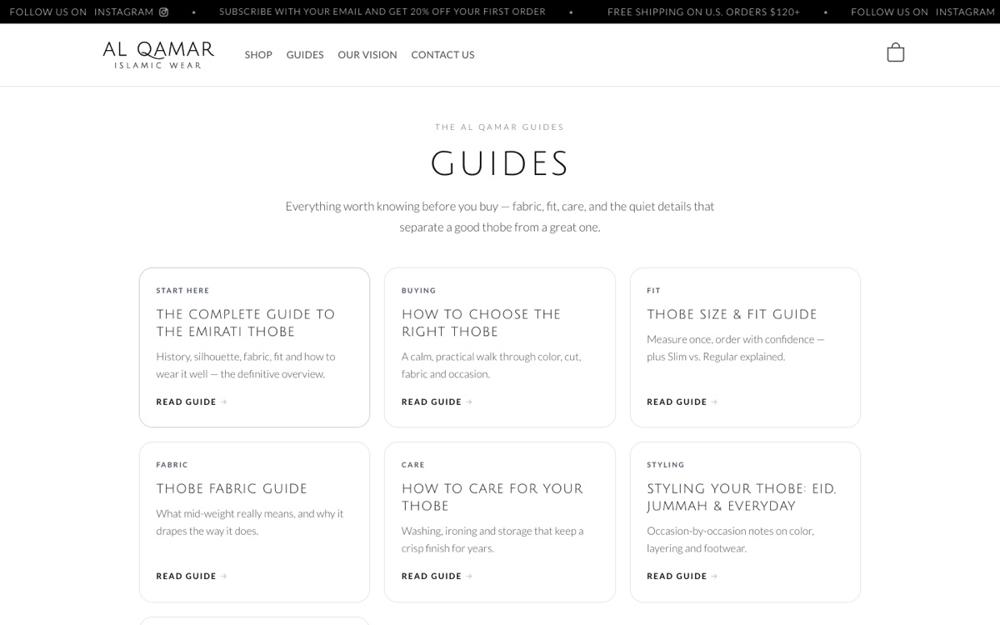Click 'The Al Qamar Guides' eyebrow text
1000x625 pixels.
pos(500,127)
